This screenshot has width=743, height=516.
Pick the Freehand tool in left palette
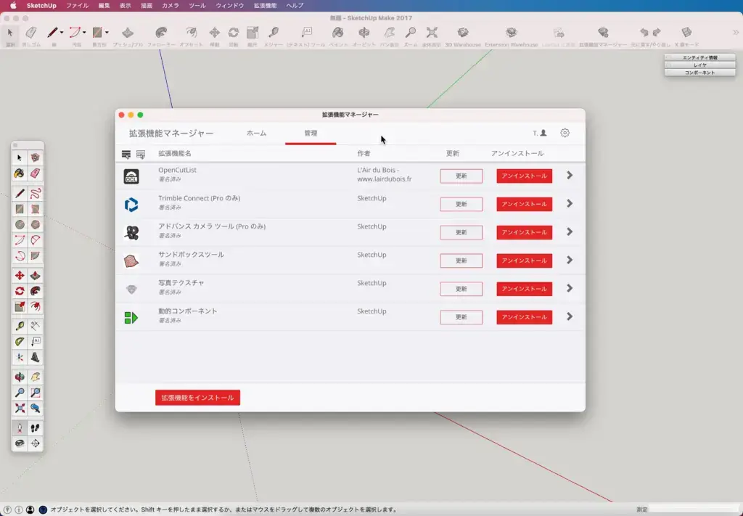point(35,193)
